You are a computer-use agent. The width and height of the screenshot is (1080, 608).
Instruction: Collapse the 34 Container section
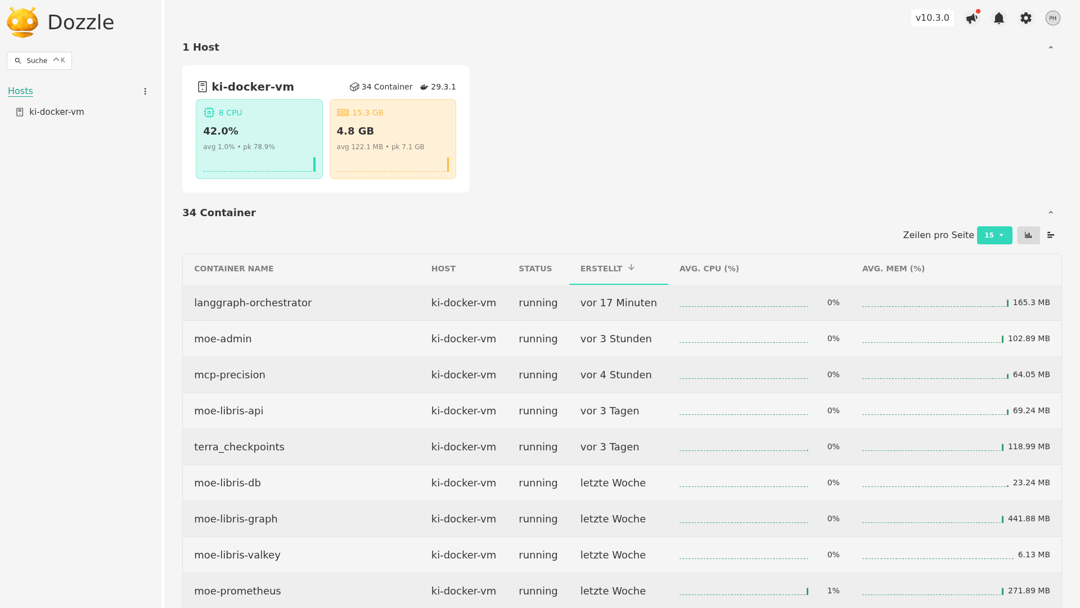pyautogui.click(x=1050, y=213)
